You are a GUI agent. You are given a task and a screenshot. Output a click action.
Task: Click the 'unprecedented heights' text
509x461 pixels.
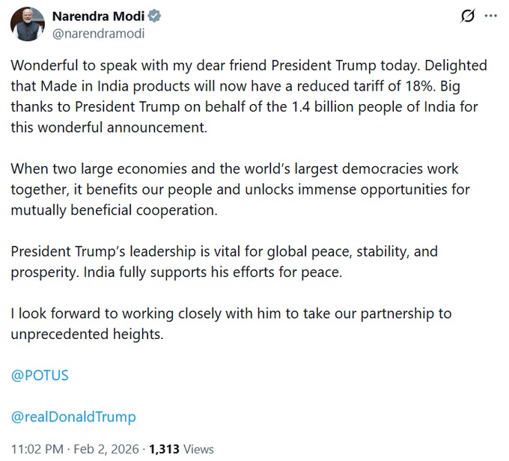87,334
